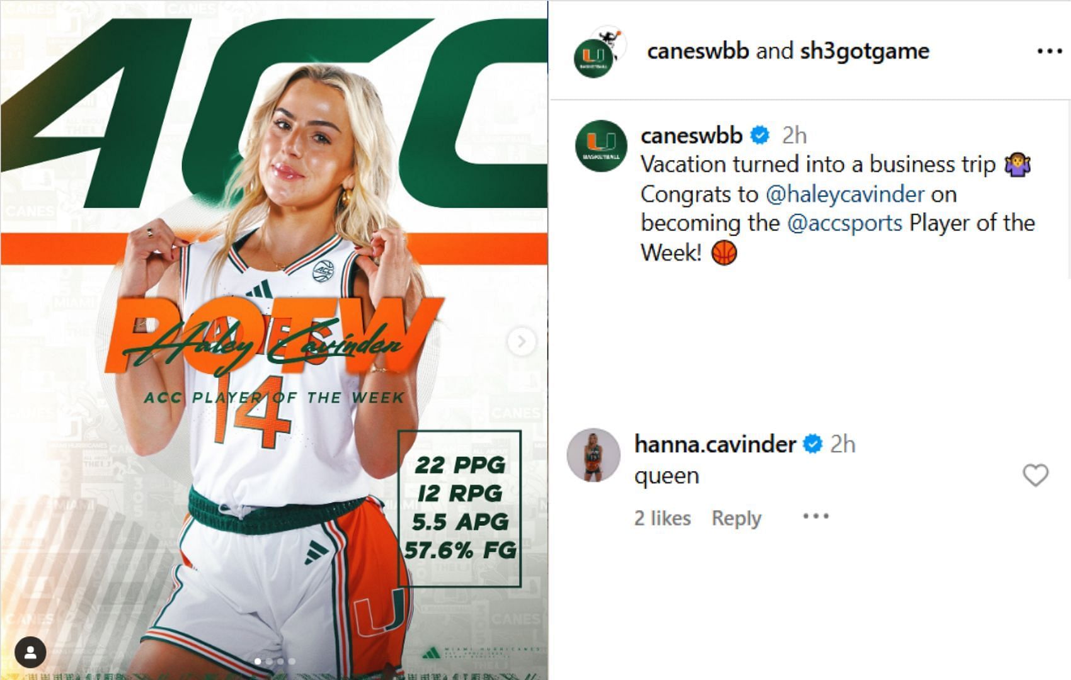The height and width of the screenshot is (680, 1071).
Task: Click verified badge next to caneswbb caption name
Action: click(x=760, y=135)
